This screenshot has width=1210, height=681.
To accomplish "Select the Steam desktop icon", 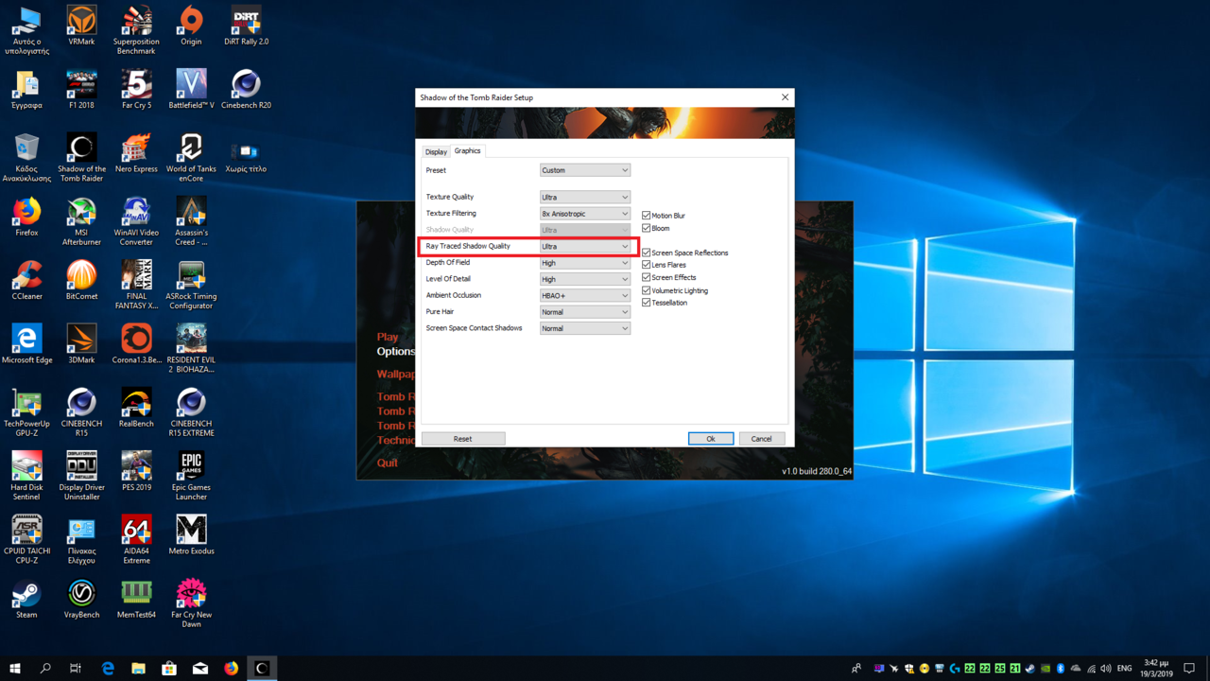I will (x=26, y=599).
